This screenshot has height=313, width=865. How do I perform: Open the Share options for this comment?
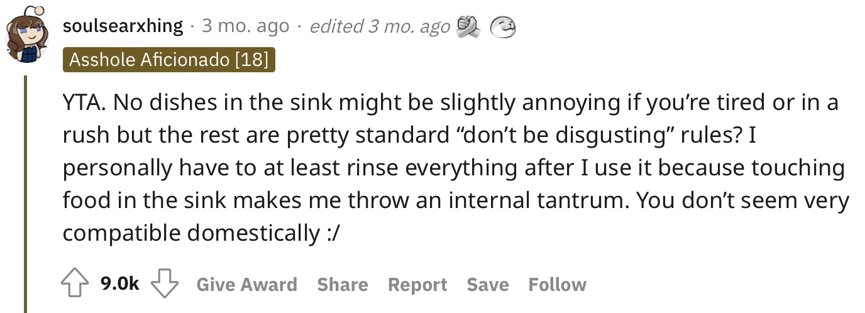343,285
